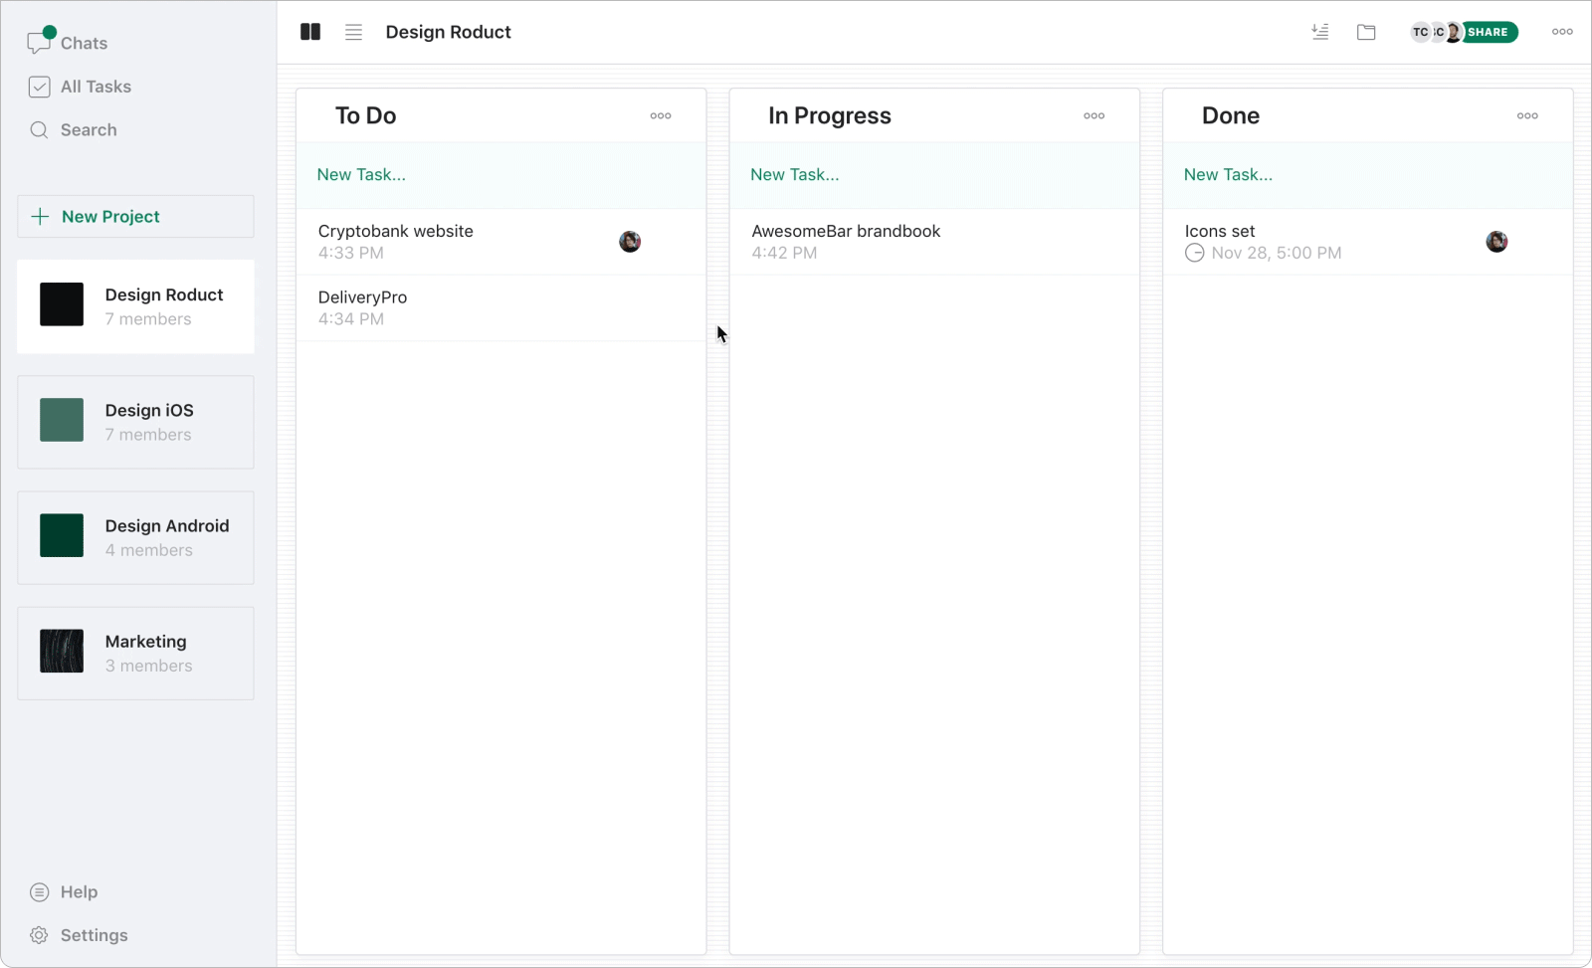Screen dimensions: 1592x968
Task: Click the New Project button label
Action: pos(110,217)
